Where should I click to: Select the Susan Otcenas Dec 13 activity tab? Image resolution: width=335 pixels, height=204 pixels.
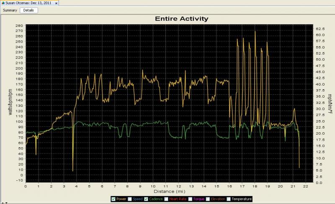[29, 3]
